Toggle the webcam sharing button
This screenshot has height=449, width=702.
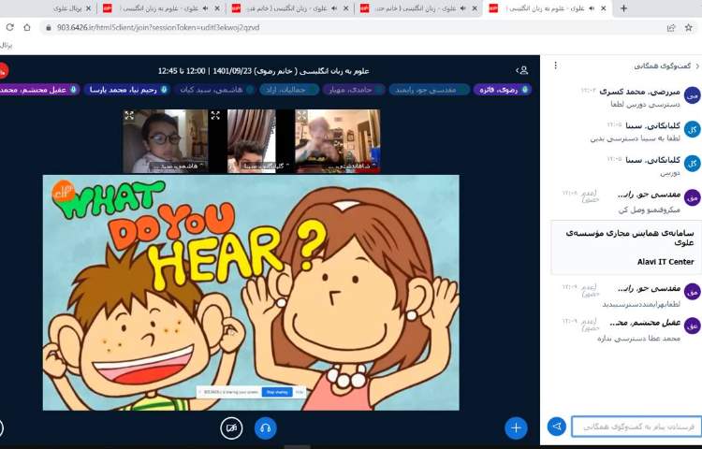click(x=231, y=427)
